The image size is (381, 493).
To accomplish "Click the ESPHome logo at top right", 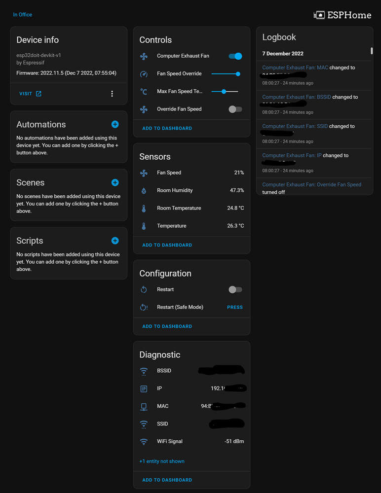I will 343,15.
